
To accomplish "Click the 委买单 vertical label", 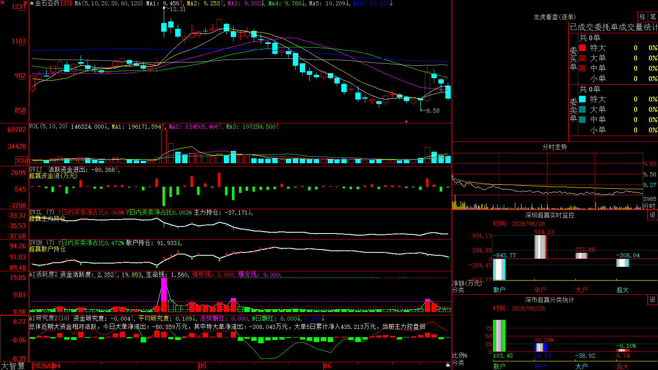I will (573, 59).
